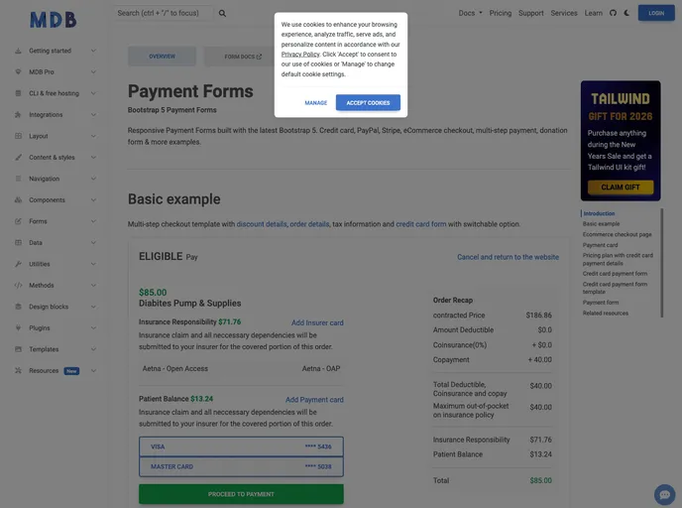
Task: Click the Integrations puzzle icon
Action: click(18, 114)
